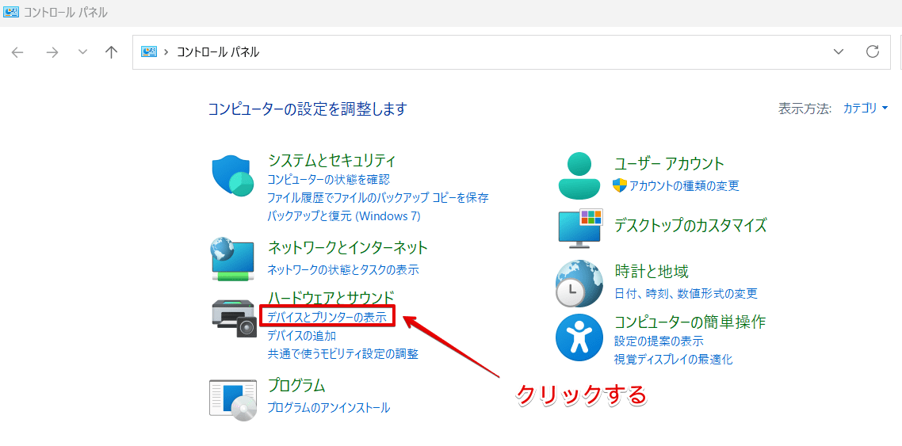
Task: Click 設定の提案の表示 link
Action: (659, 341)
